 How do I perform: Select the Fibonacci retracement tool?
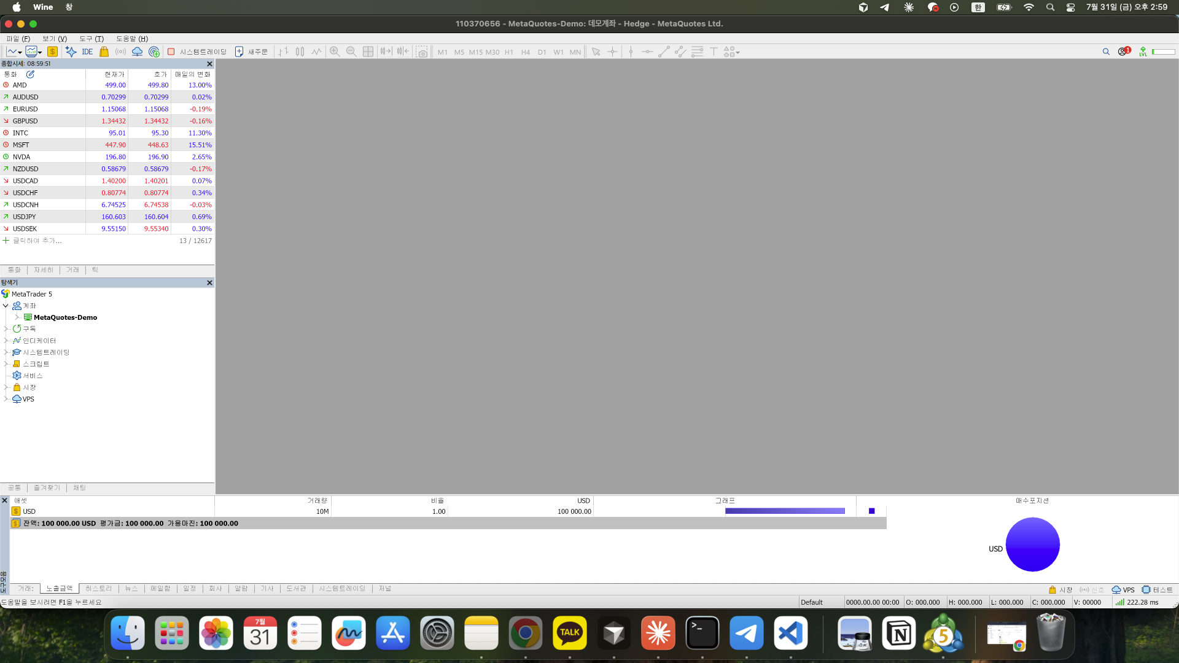tap(697, 52)
